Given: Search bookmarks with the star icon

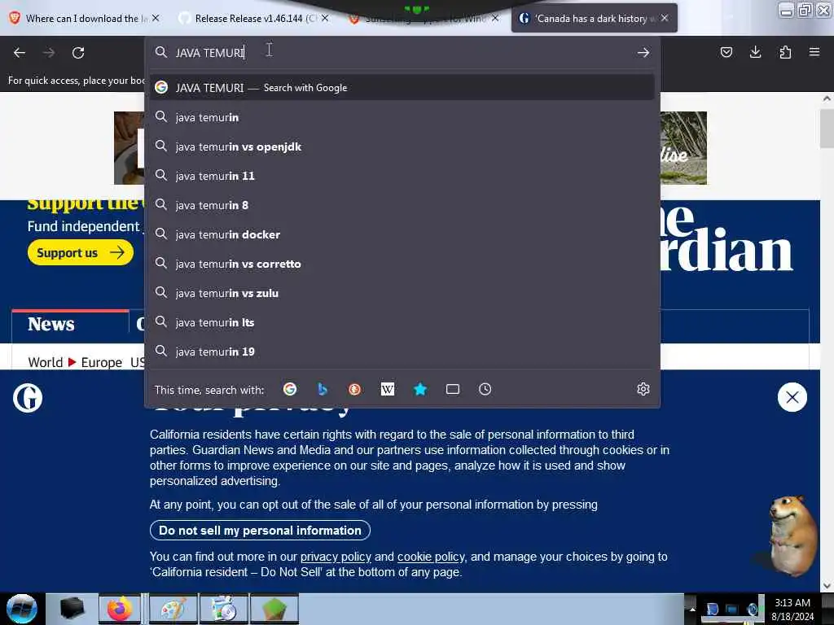Looking at the screenshot, I should click(420, 389).
